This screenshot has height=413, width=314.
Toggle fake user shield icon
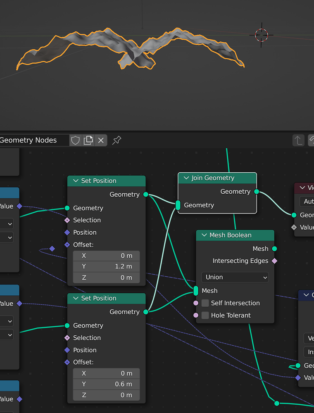(x=75, y=140)
